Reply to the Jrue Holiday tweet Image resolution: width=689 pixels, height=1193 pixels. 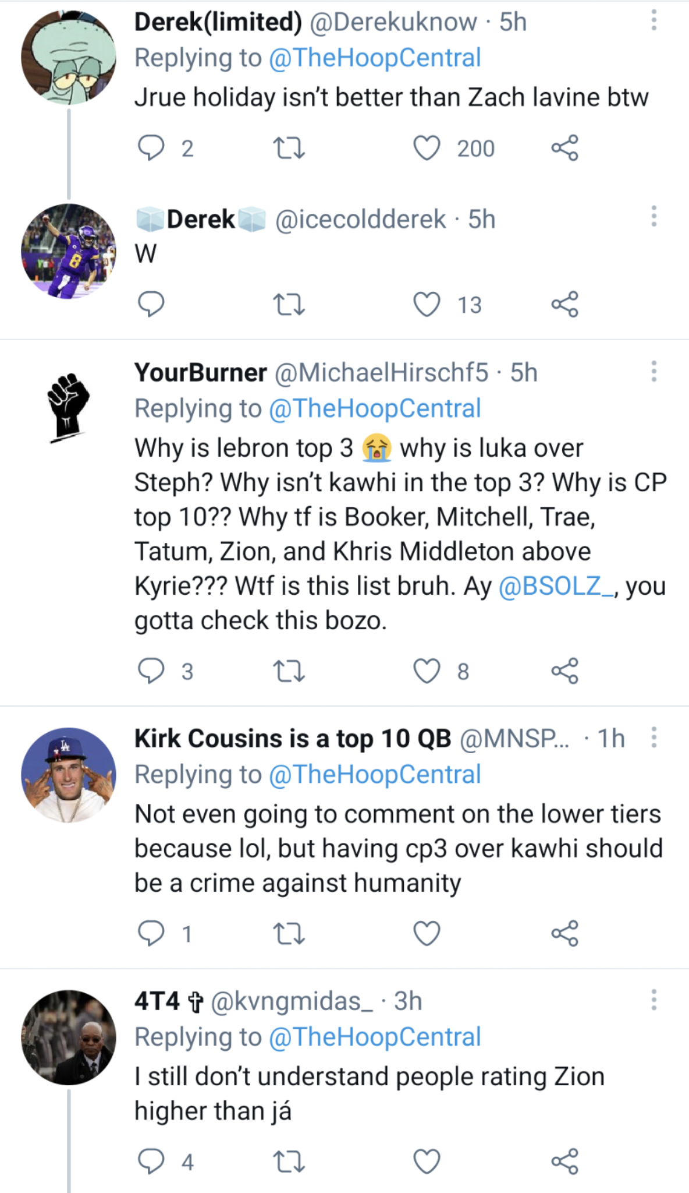click(x=151, y=148)
